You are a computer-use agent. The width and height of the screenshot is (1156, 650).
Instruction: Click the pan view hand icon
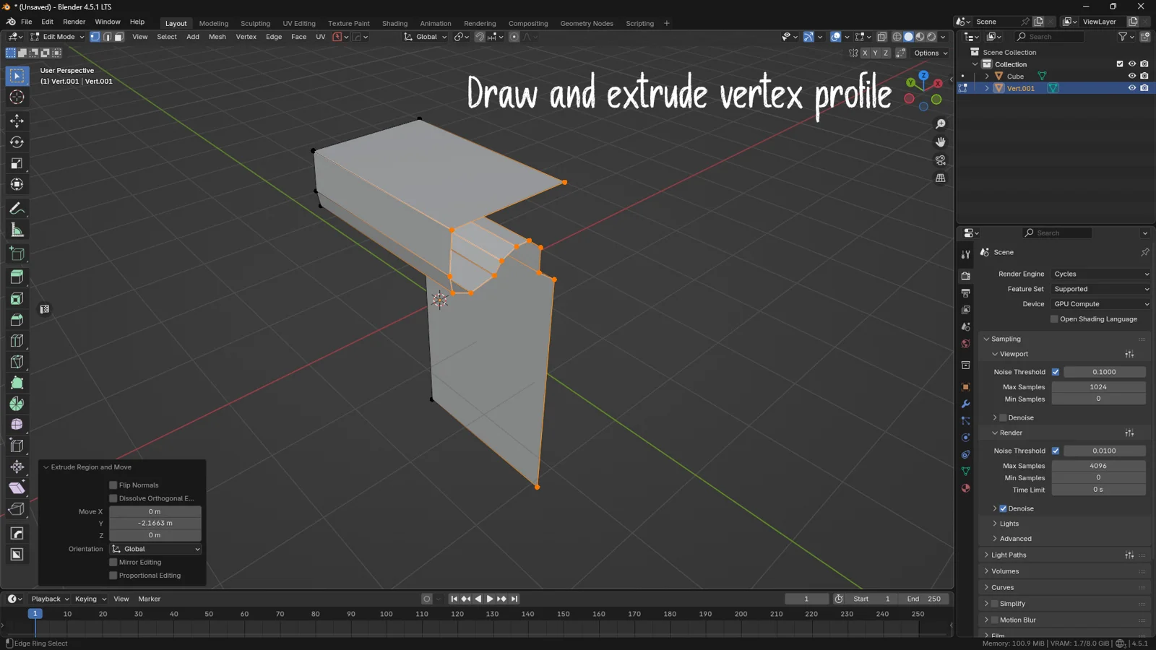click(940, 142)
